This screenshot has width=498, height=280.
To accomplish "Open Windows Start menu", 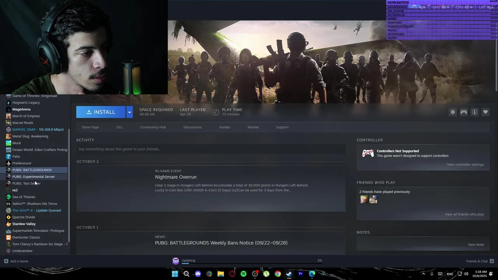I will coord(175,274).
